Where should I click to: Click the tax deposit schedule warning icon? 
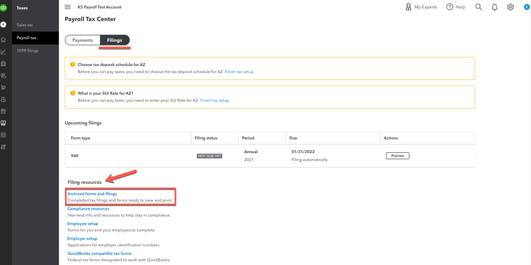click(72, 65)
